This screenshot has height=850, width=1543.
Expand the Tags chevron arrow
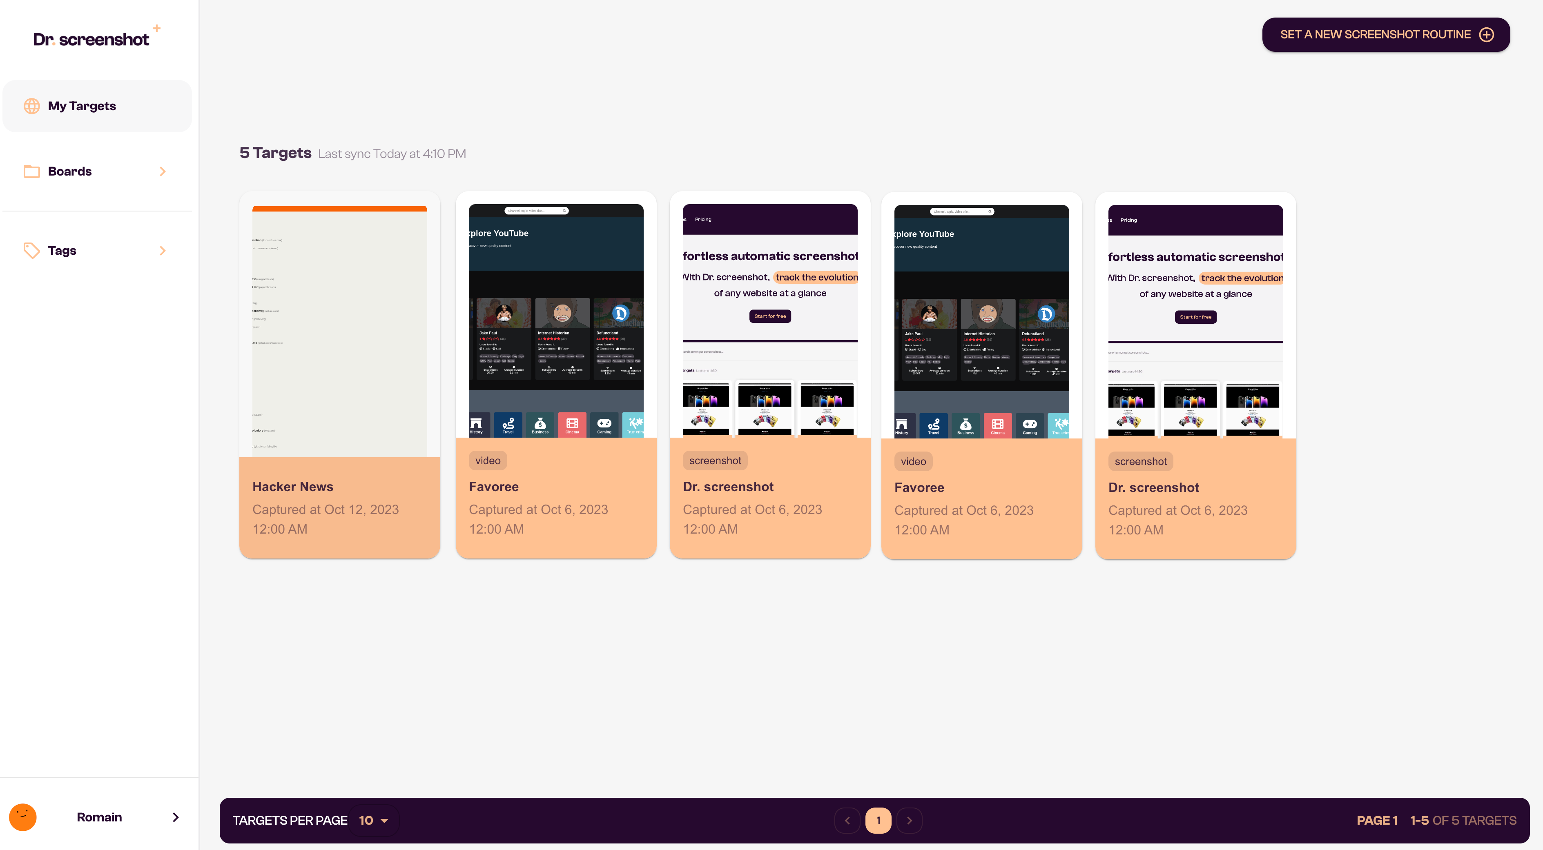(x=162, y=250)
